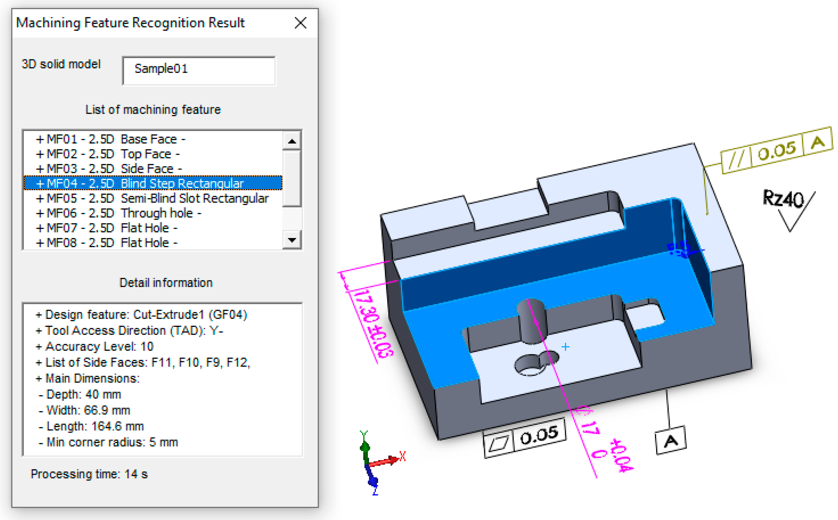Expand the MF03 Side Face item
The height and width of the screenshot is (520, 838).
coord(40,169)
